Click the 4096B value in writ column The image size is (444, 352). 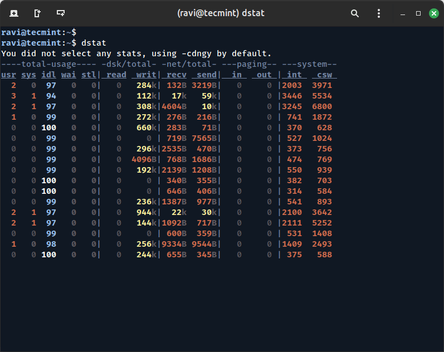[144, 159]
